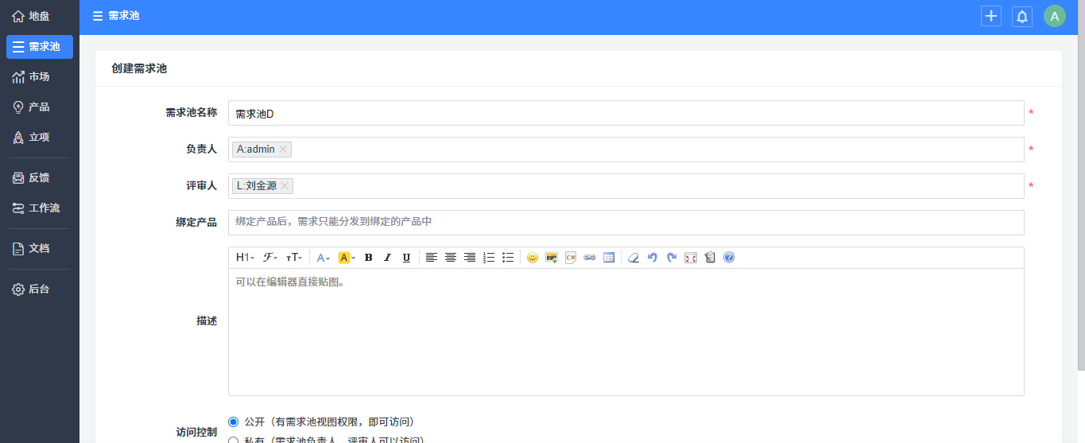This screenshot has width=1085, height=443.
Task: Undo the last editor action
Action: [653, 258]
